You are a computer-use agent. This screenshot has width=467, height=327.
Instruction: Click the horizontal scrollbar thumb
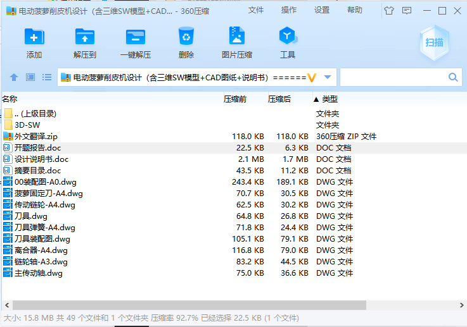[x=189, y=305]
